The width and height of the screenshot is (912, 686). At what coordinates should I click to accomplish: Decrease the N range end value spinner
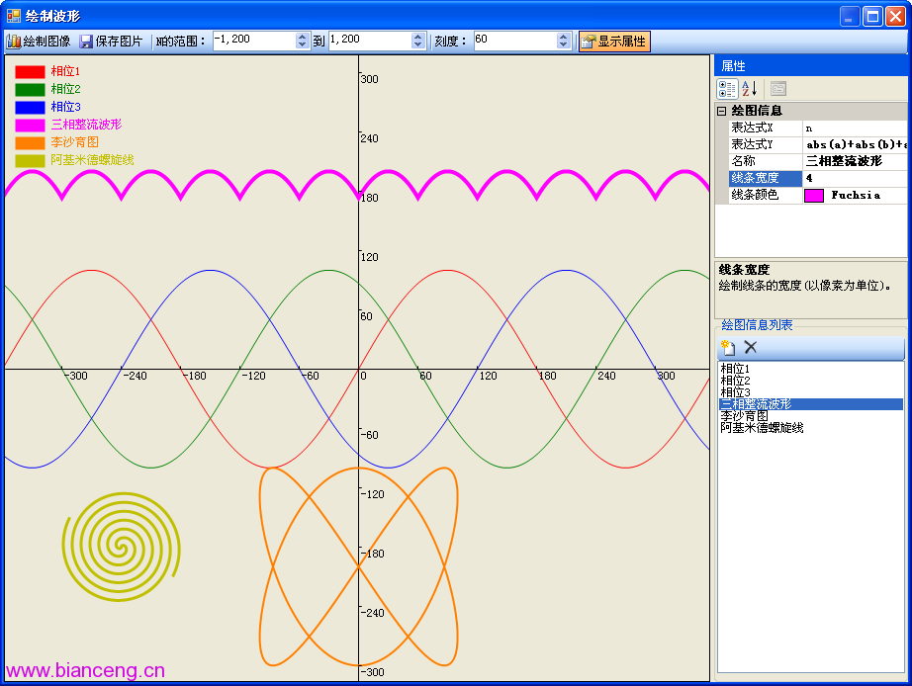point(418,44)
